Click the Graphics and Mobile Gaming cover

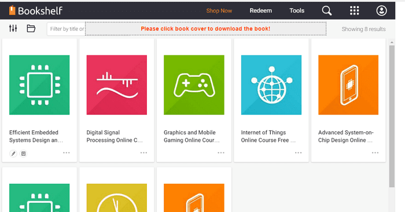[194, 85]
